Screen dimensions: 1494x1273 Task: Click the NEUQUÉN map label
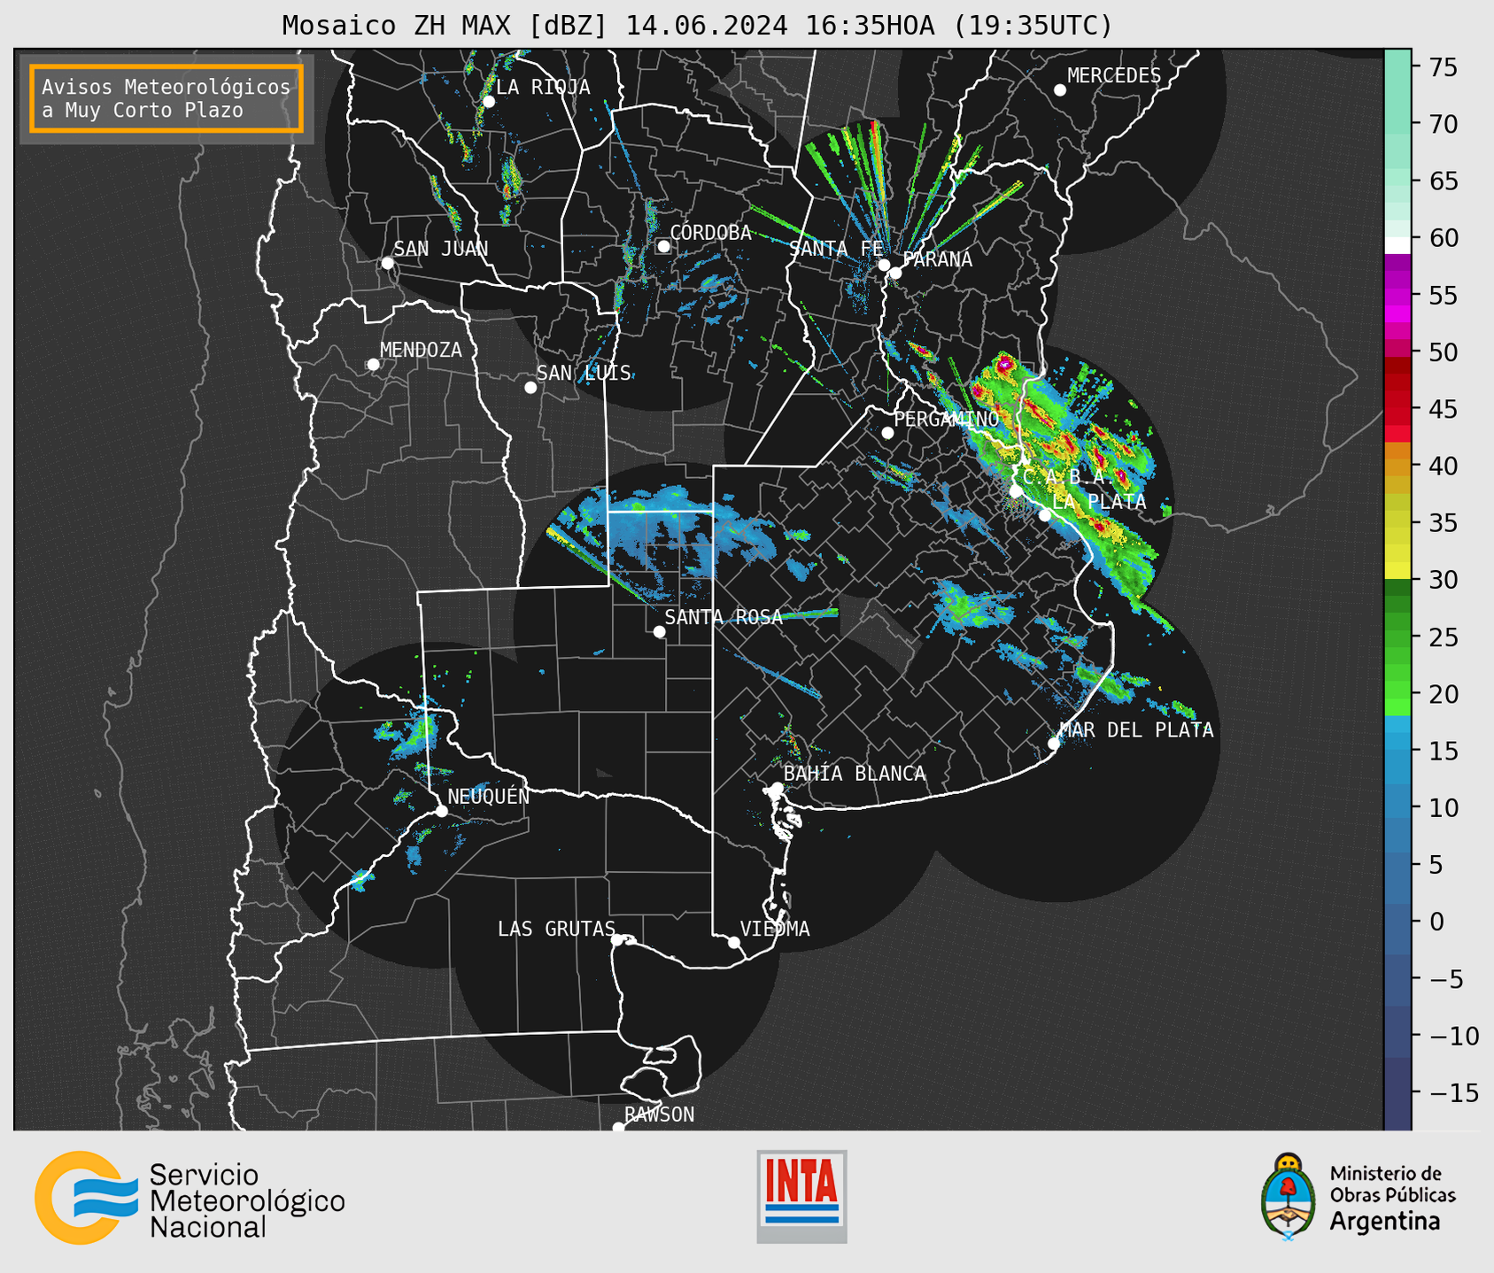click(x=488, y=796)
